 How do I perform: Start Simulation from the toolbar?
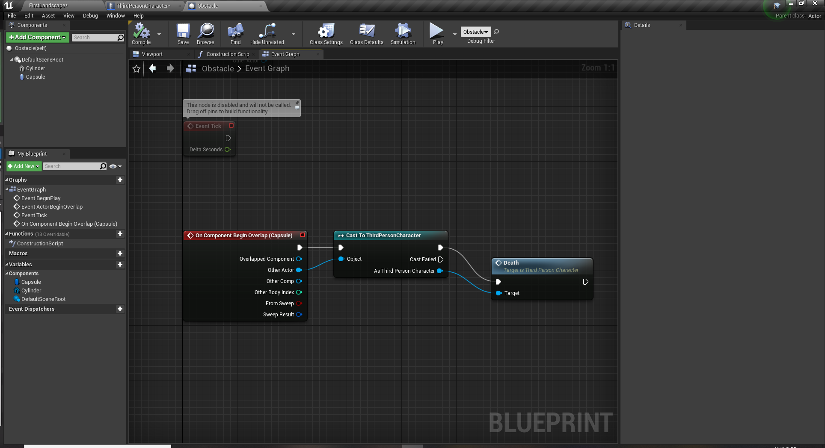pyautogui.click(x=403, y=33)
